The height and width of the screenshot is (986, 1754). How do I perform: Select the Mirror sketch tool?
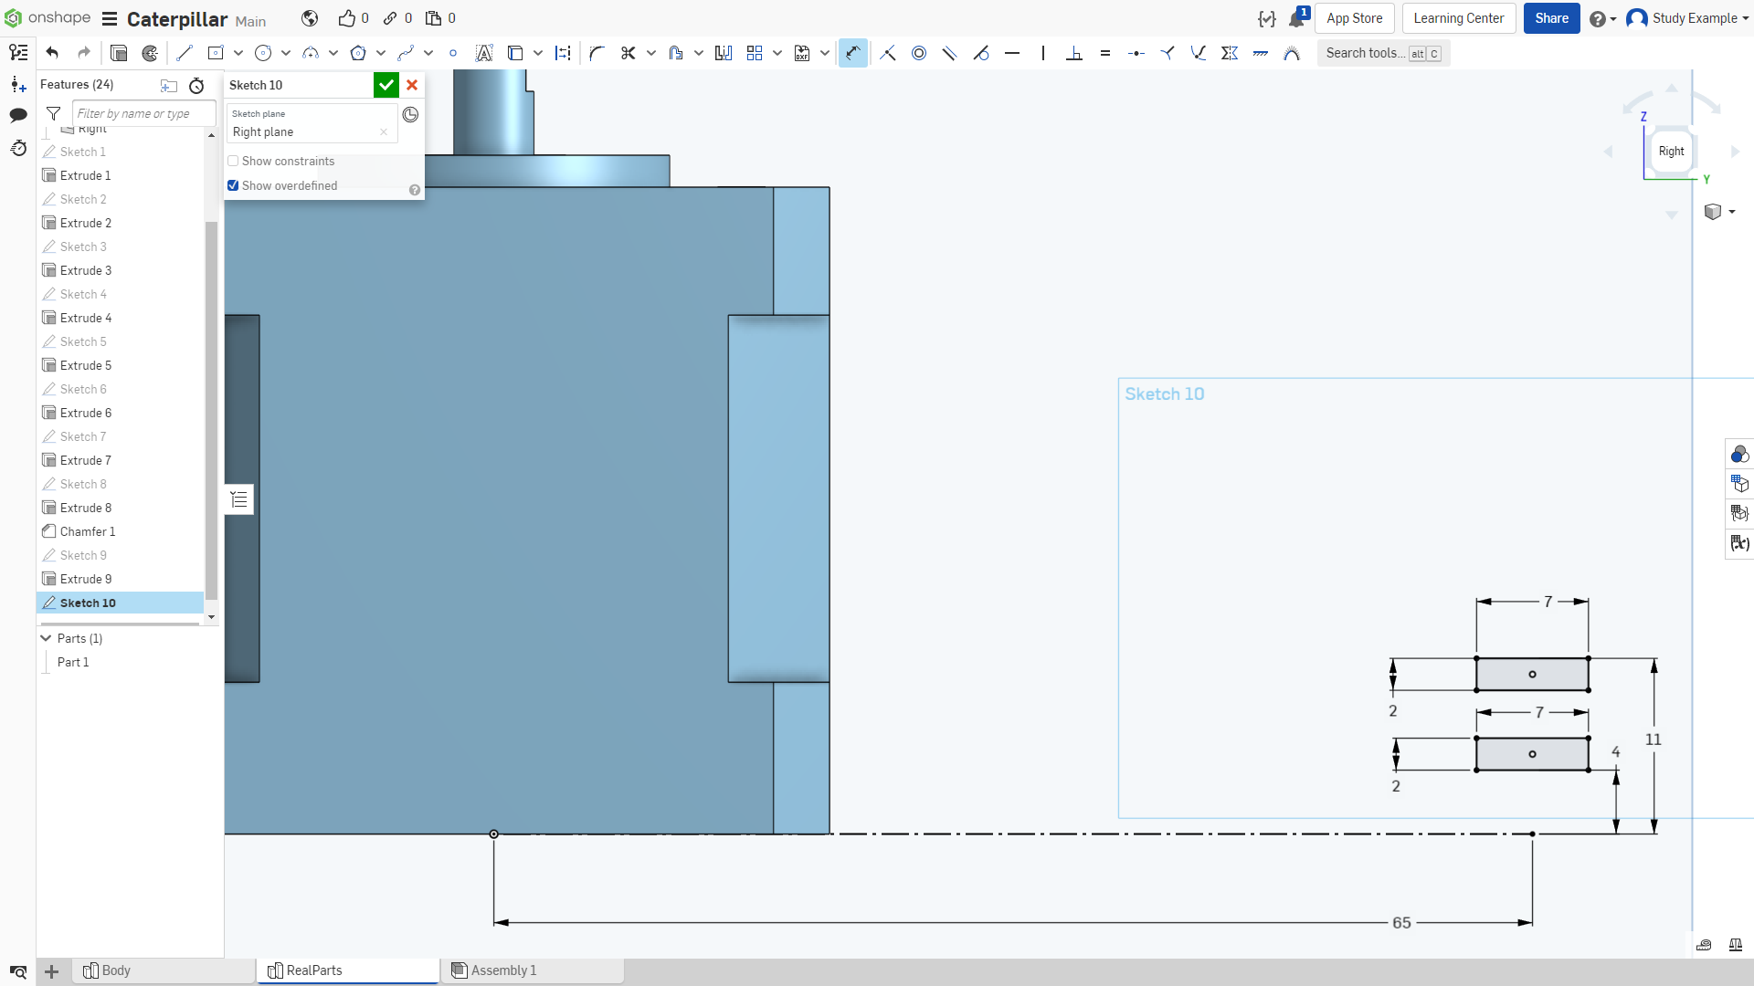pos(724,53)
